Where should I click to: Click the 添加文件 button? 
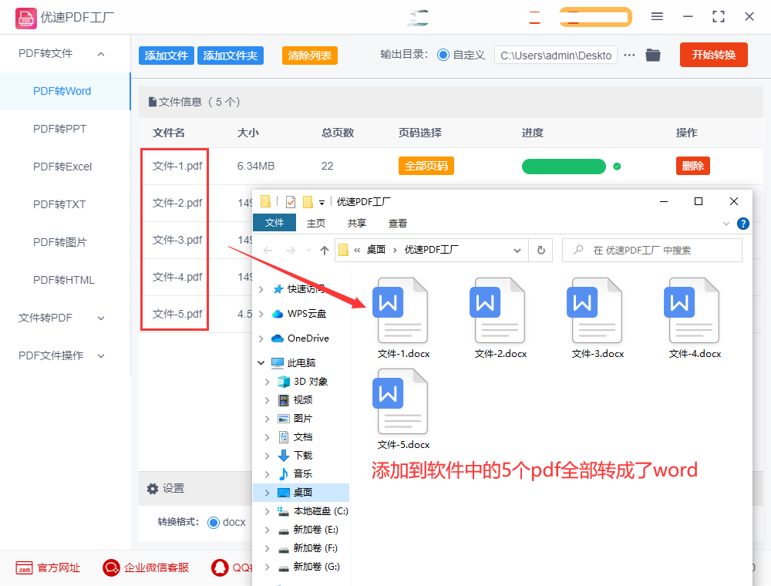point(167,56)
